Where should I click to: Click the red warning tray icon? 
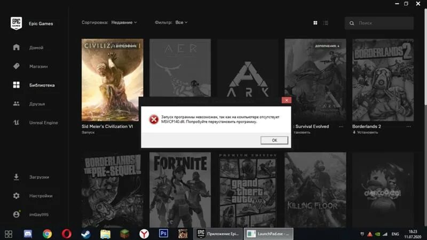point(369,234)
